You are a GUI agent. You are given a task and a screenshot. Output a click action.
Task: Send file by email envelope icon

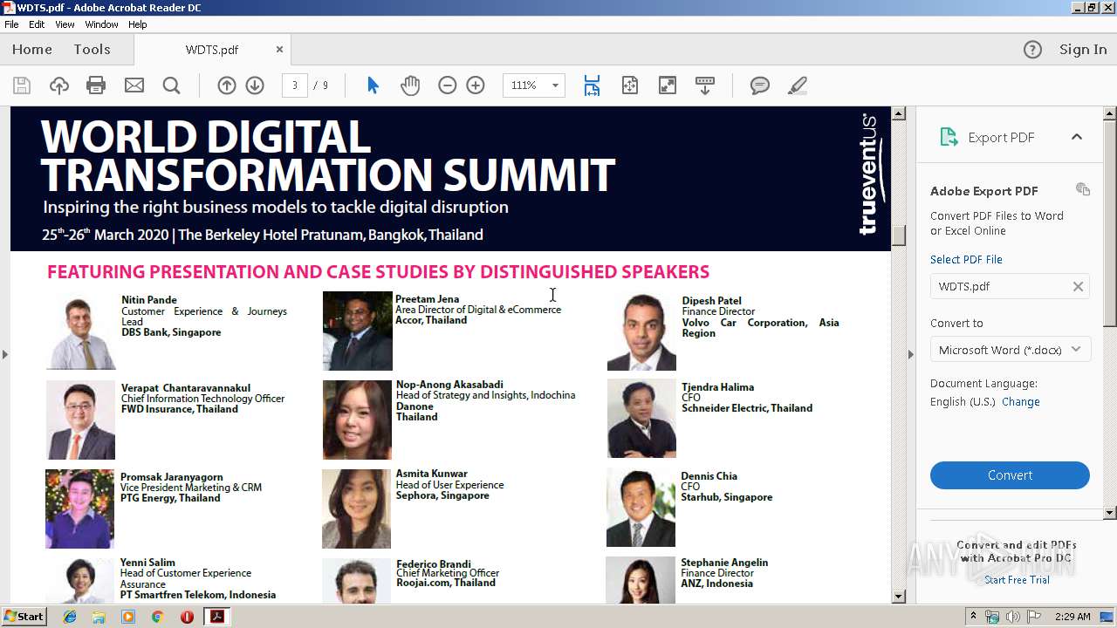134,85
